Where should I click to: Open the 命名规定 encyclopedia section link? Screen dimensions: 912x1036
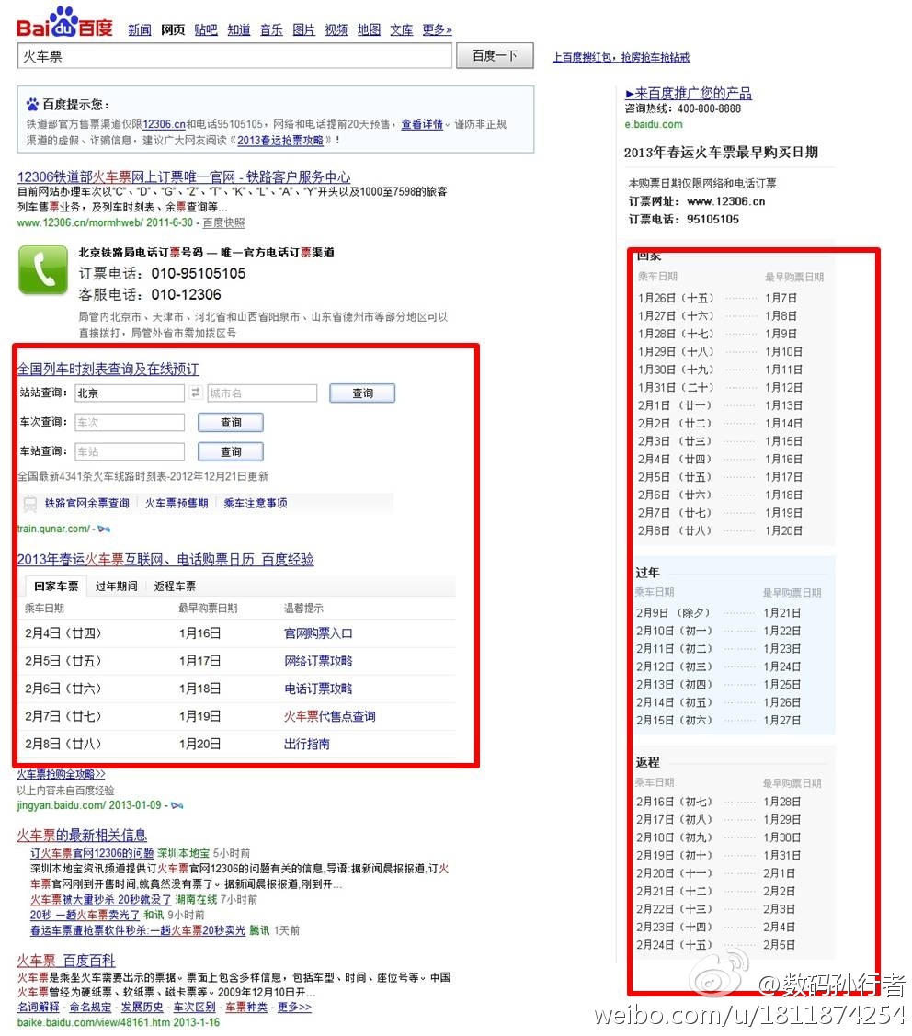(90, 1007)
